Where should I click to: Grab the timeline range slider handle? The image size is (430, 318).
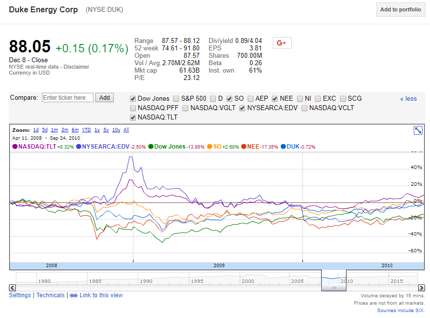334,287
